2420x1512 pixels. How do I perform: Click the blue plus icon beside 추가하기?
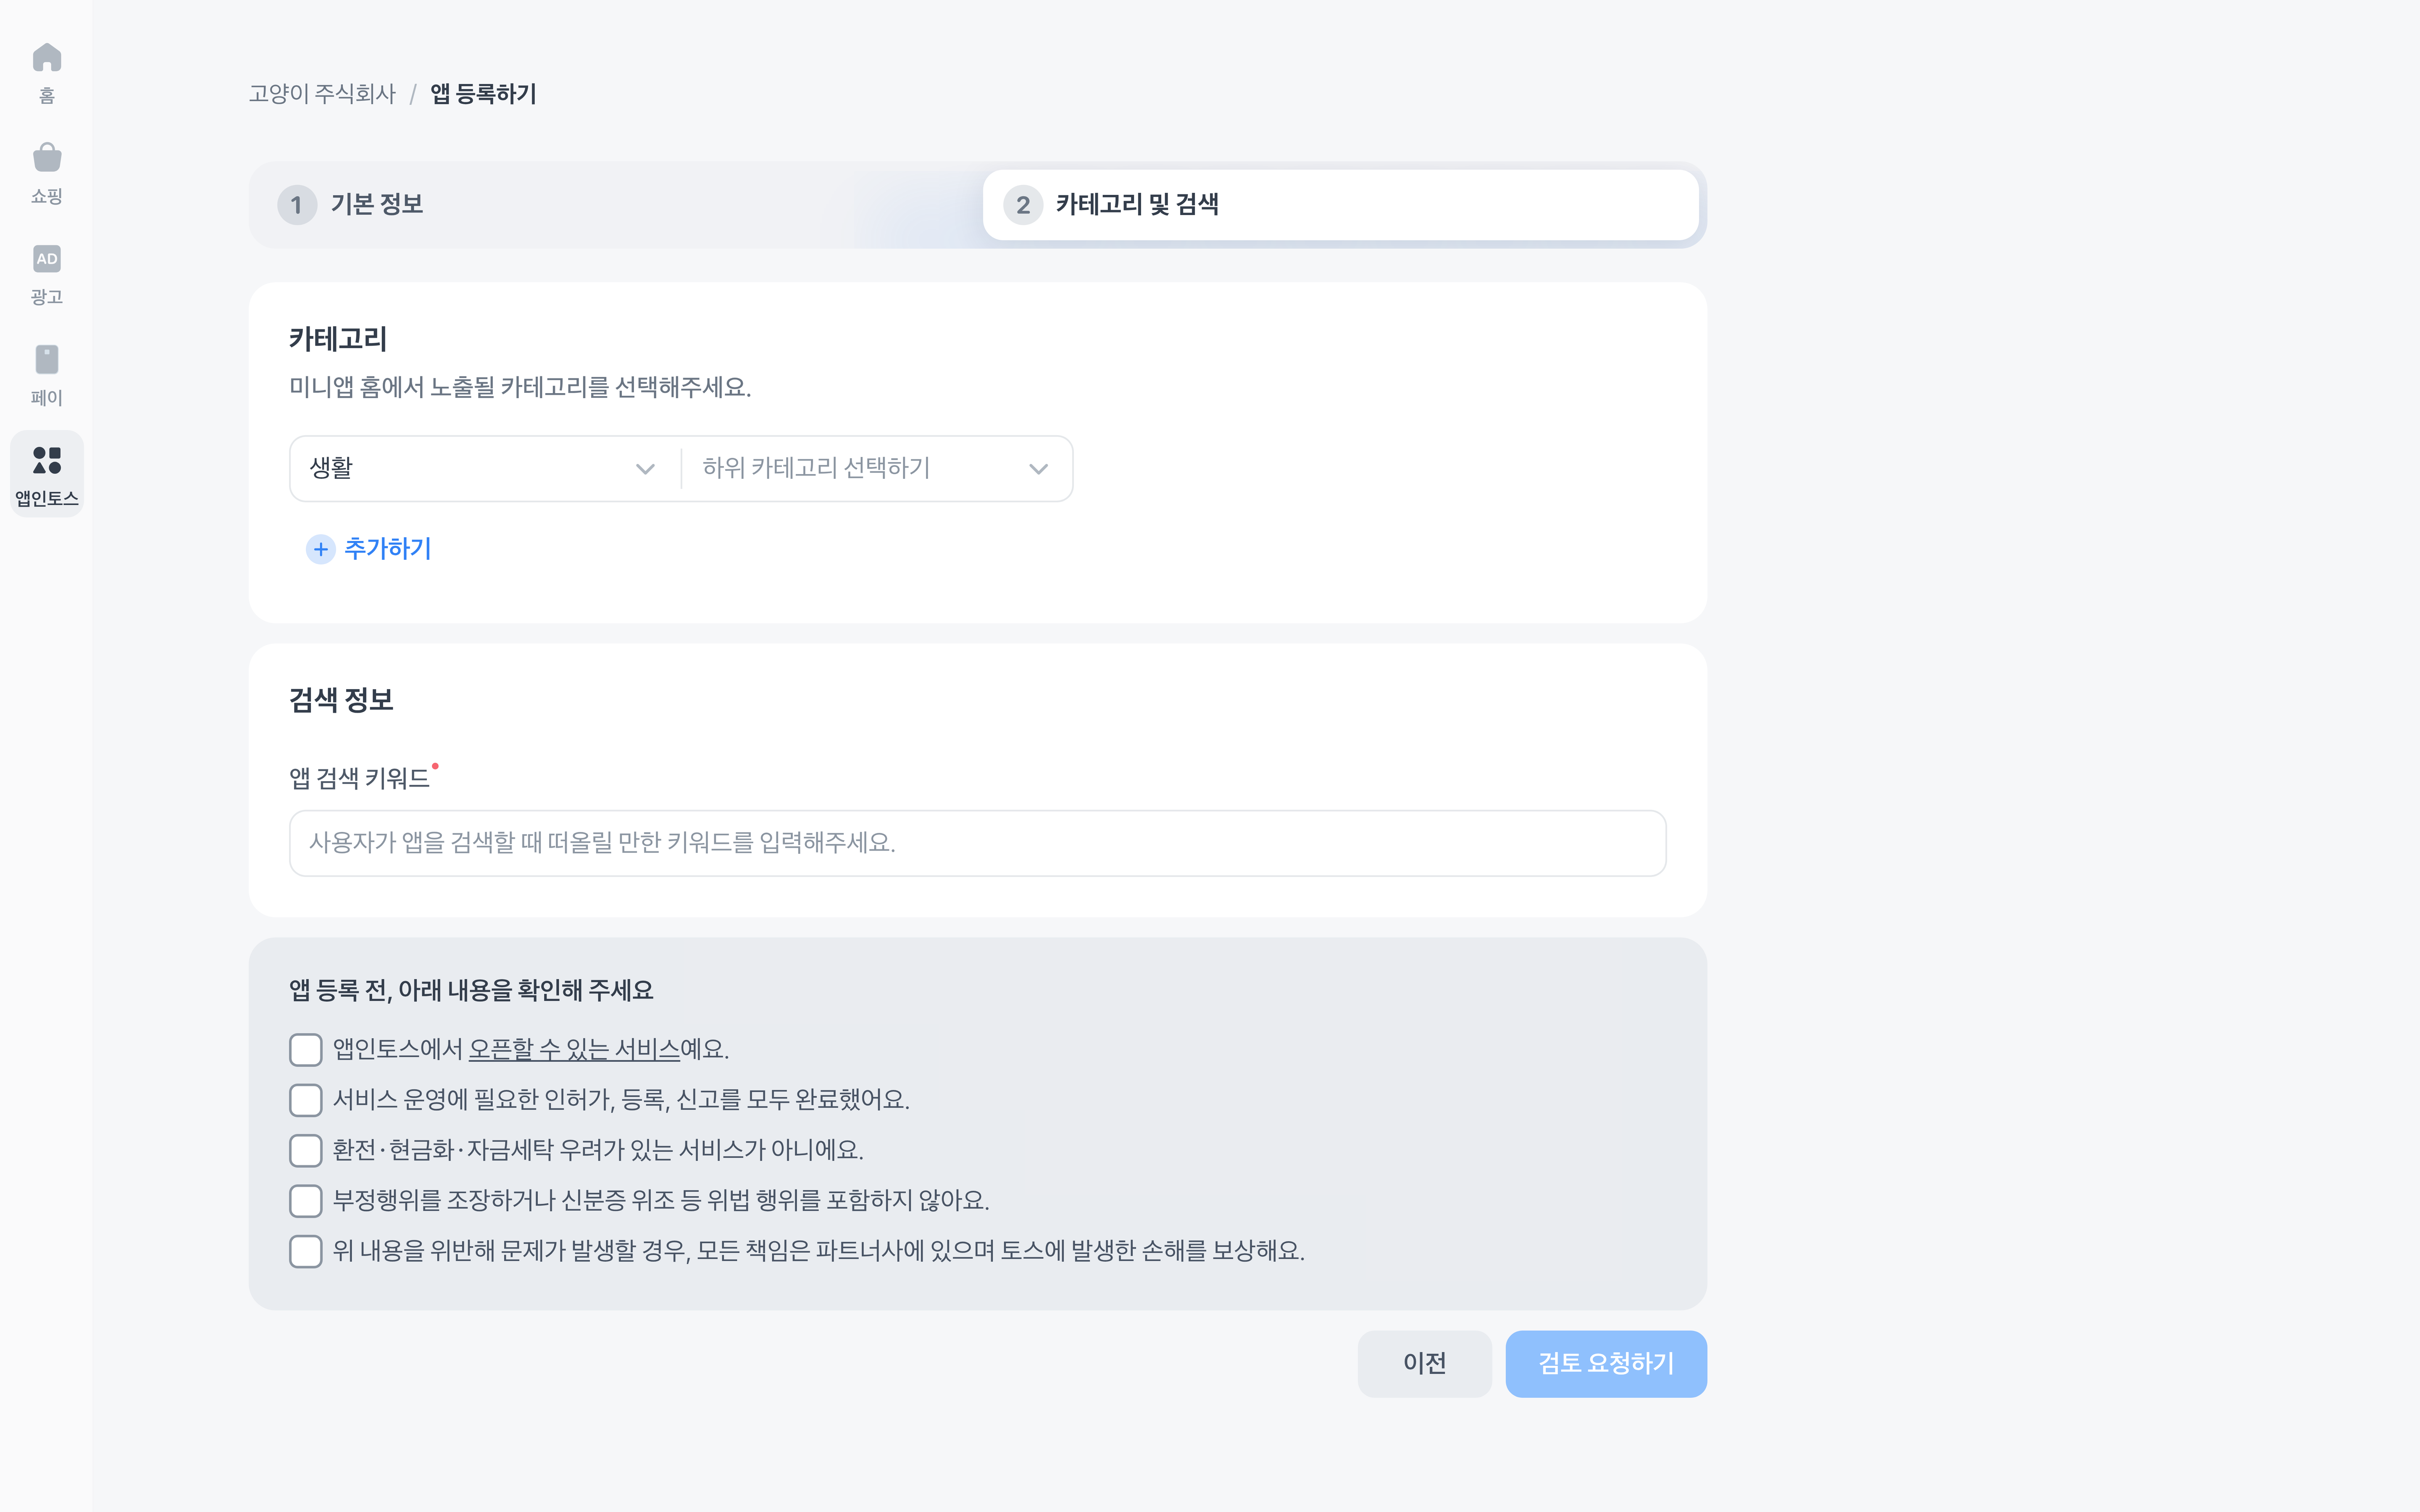320,549
